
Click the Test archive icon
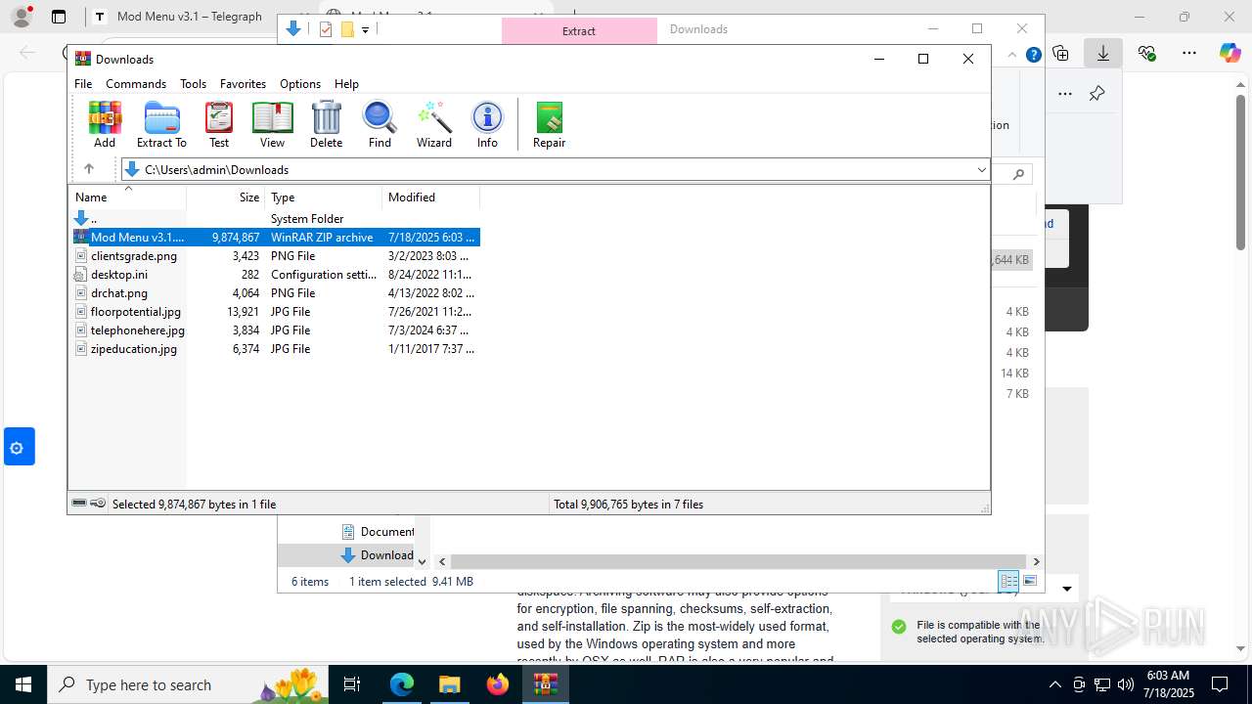coord(219,124)
